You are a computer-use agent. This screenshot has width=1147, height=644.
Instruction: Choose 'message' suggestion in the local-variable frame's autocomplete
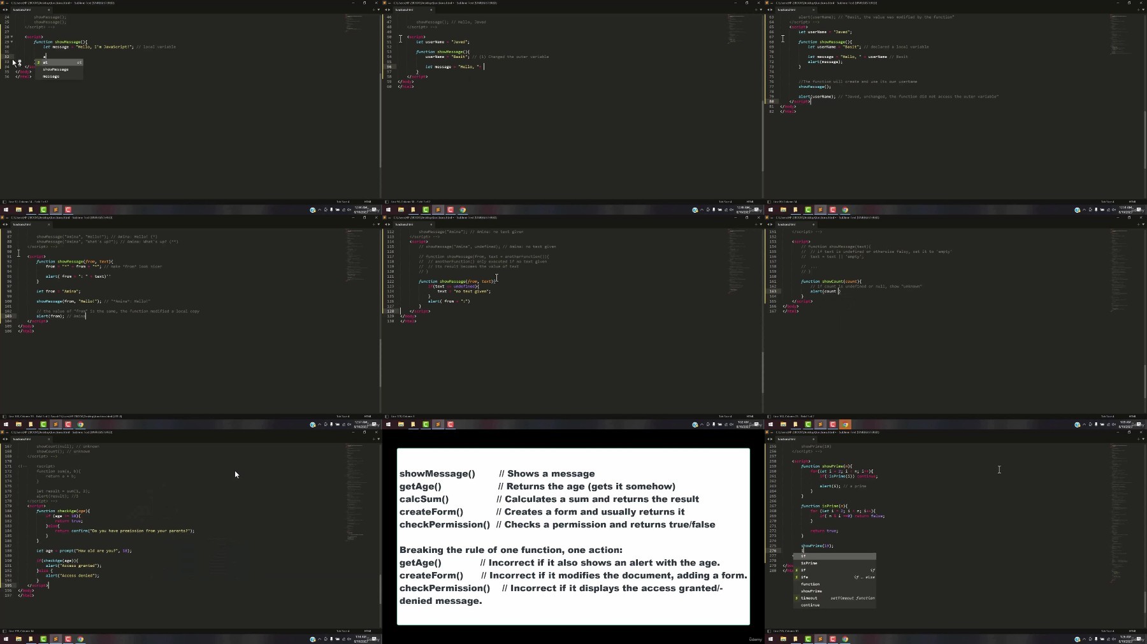tap(59, 76)
